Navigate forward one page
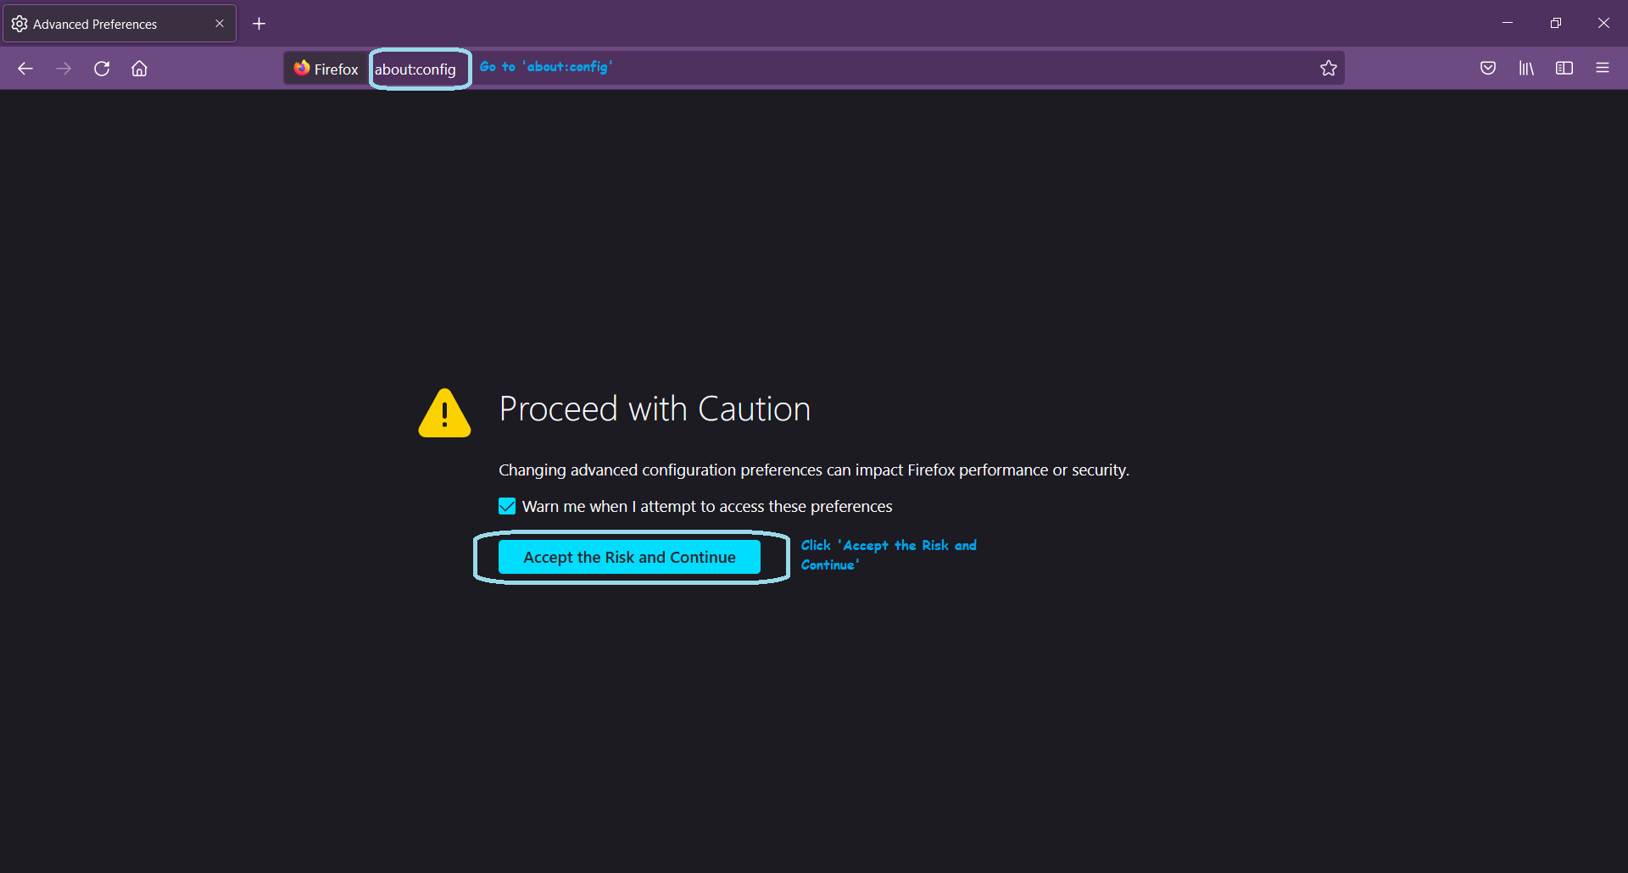 pos(64,68)
